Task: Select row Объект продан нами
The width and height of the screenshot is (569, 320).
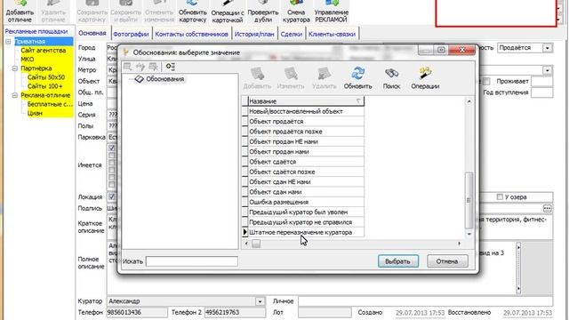Action: [x=306, y=152]
